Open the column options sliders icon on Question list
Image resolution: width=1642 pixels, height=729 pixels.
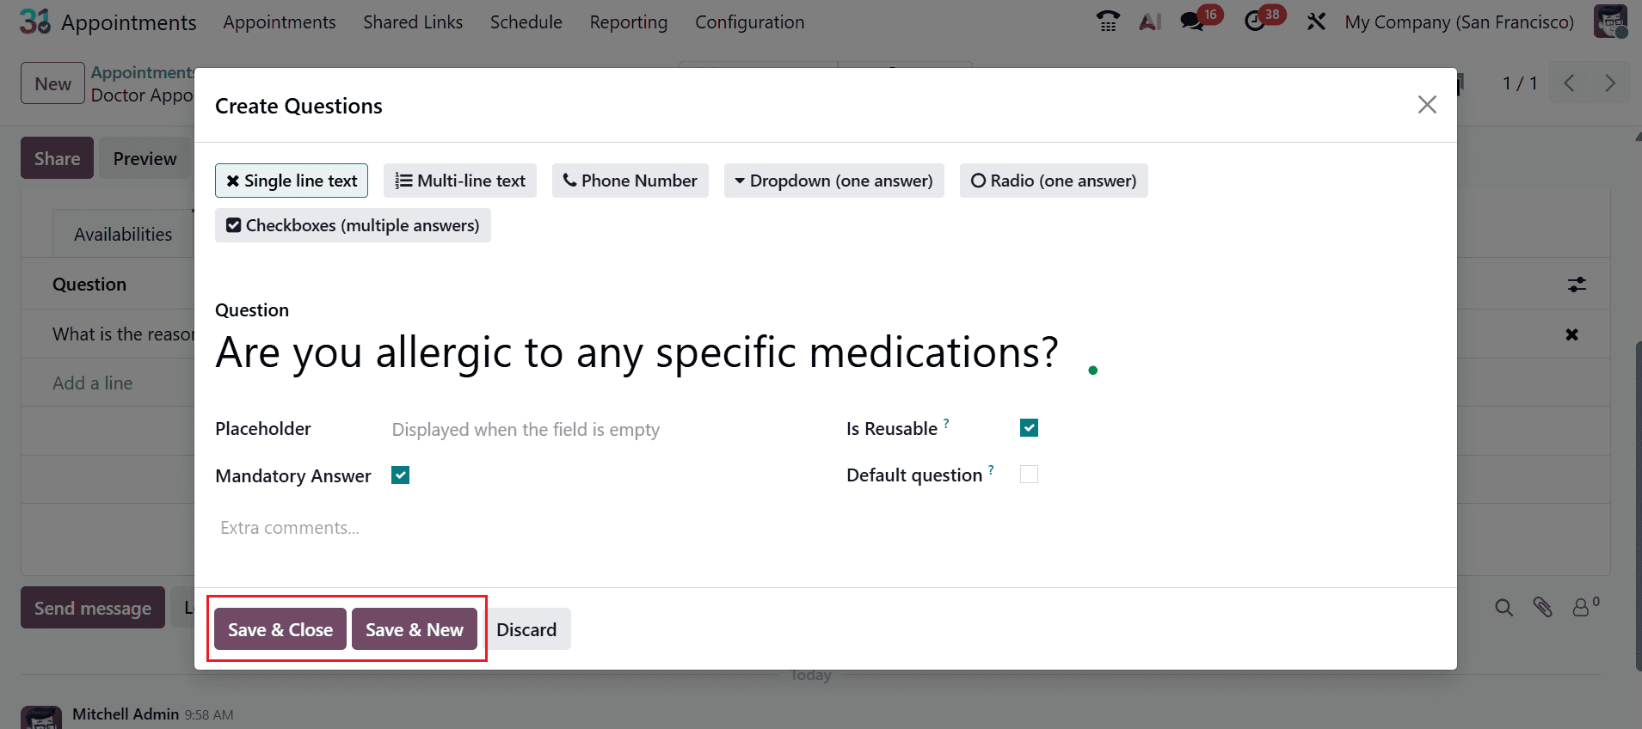point(1577,284)
